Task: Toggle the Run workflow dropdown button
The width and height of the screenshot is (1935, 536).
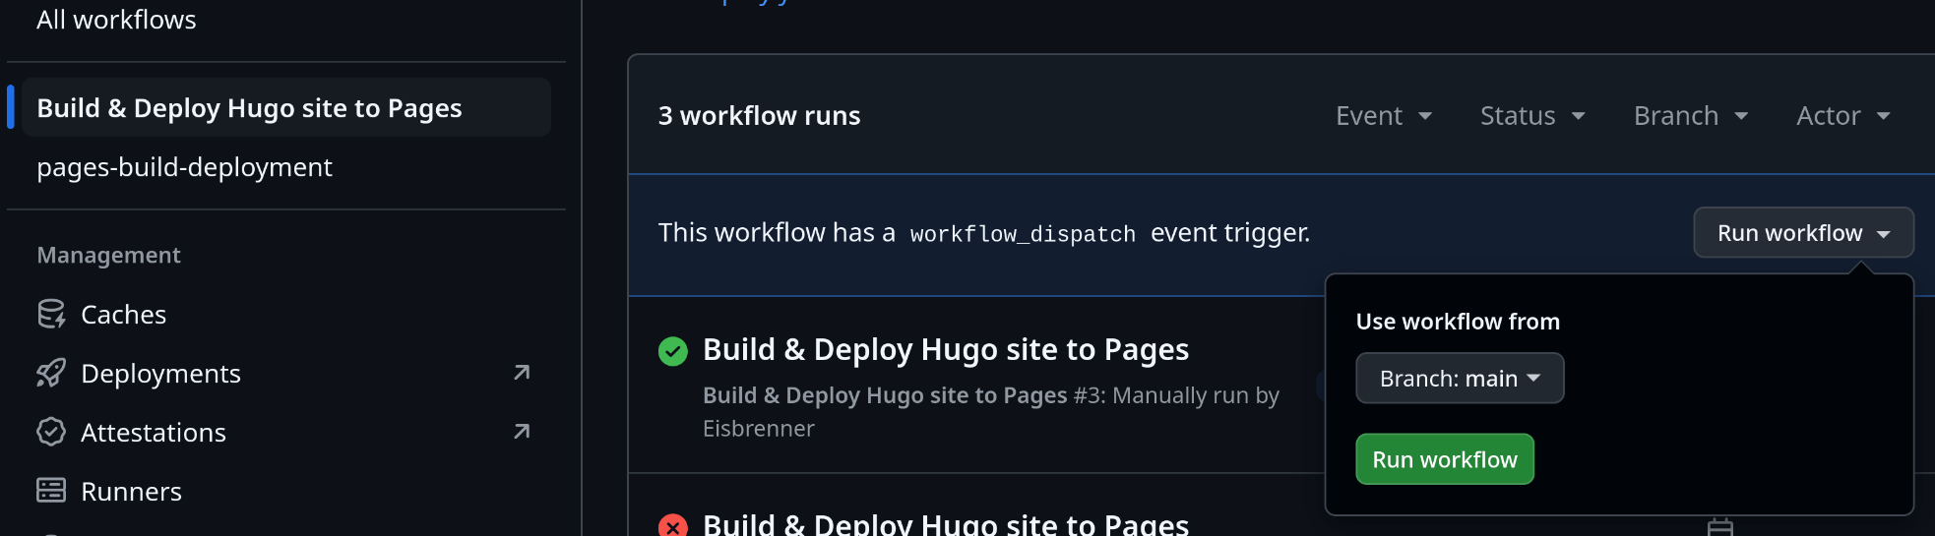Action: pyautogui.click(x=1803, y=233)
